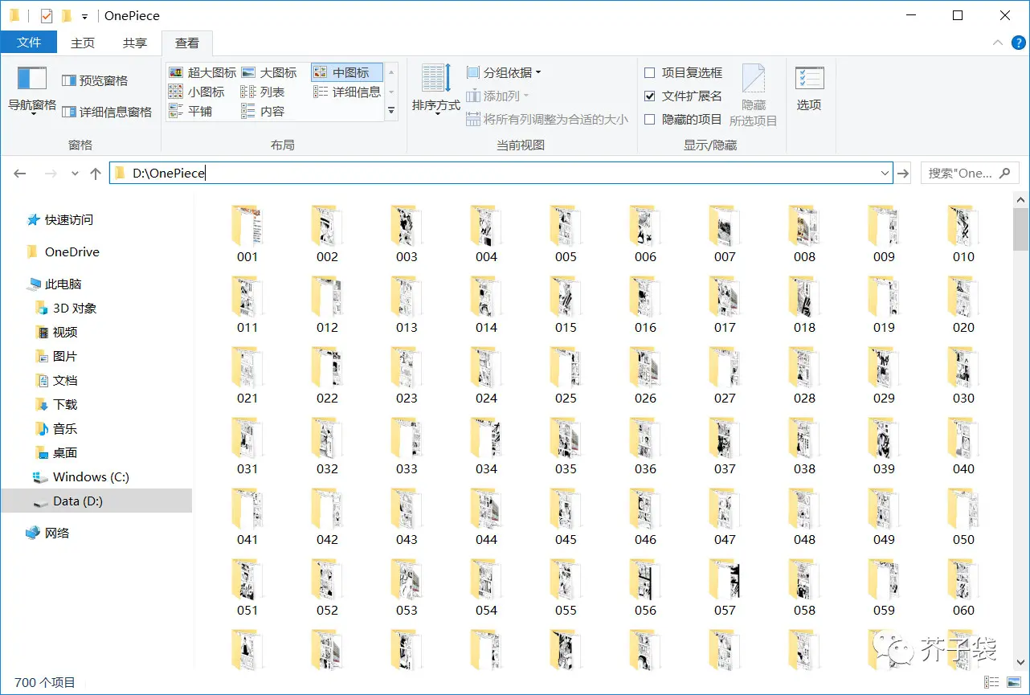Open 快速访问 quick access in navigation pane

pos(68,220)
